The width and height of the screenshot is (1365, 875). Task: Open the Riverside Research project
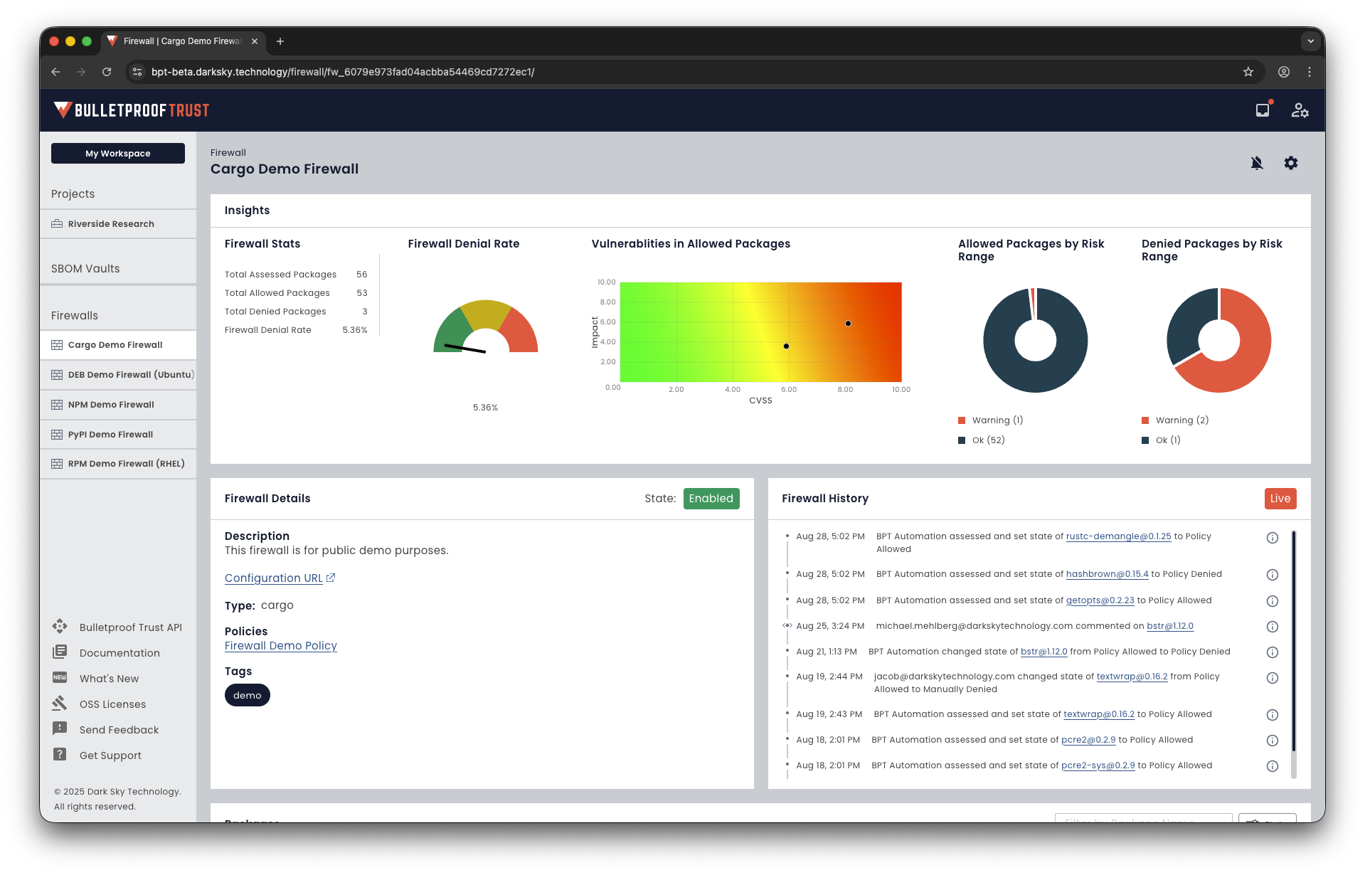click(x=118, y=224)
